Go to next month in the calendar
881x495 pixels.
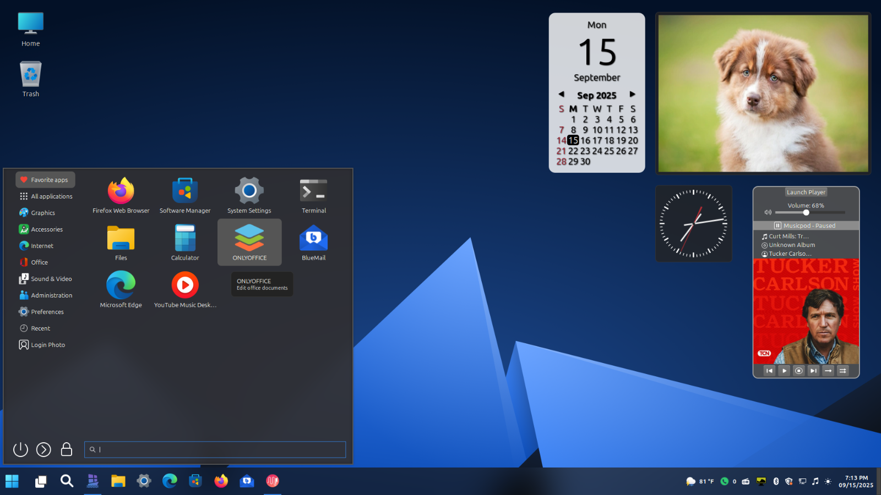633,95
